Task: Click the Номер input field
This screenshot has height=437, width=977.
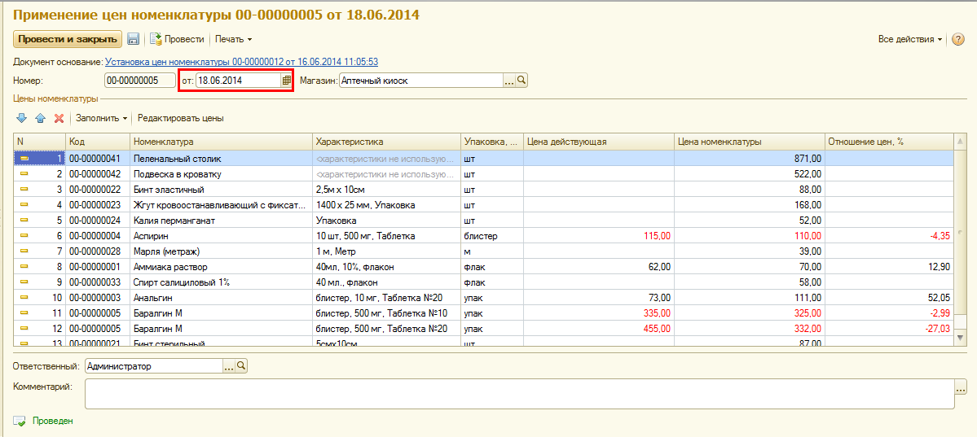Action: tap(139, 81)
